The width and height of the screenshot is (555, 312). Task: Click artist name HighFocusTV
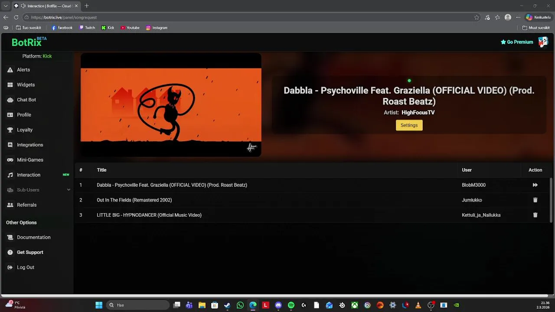(418, 113)
